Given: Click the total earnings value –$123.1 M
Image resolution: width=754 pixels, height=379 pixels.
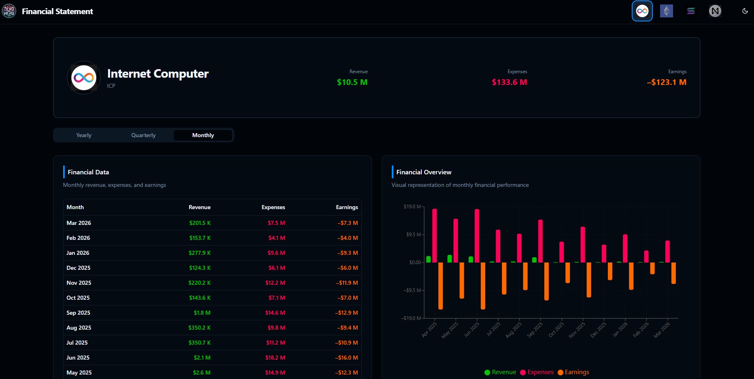Looking at the screenshot, I should tap(667, 82).
